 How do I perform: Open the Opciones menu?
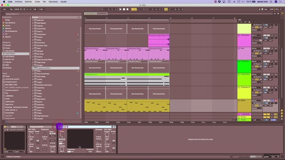pos(53,2)
